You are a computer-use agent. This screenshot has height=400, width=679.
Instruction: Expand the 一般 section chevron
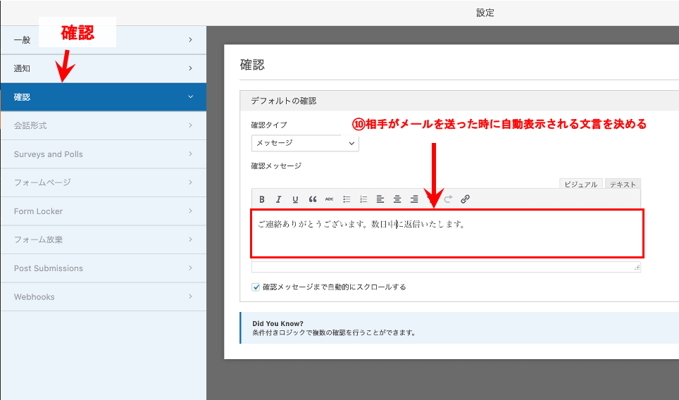coord(191,40)
